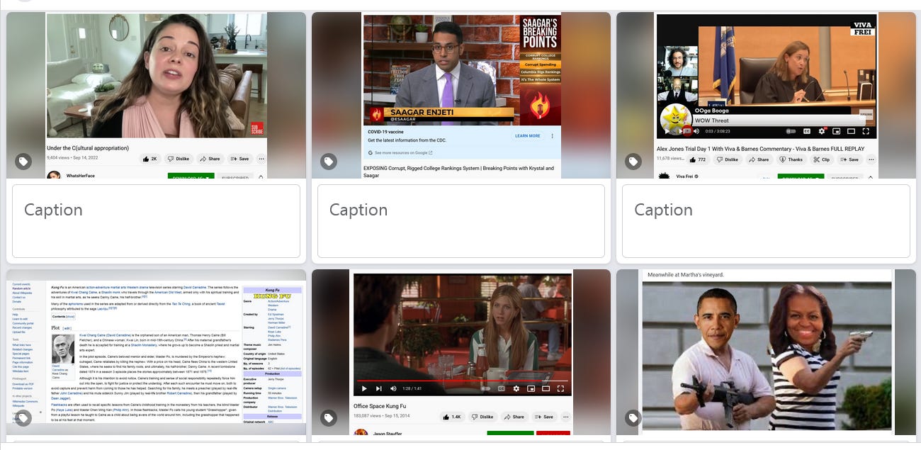Click play icon in Office Space Kung Fu player
The width and height of the screenshot is (921, 450).
(x=364, y=388)
